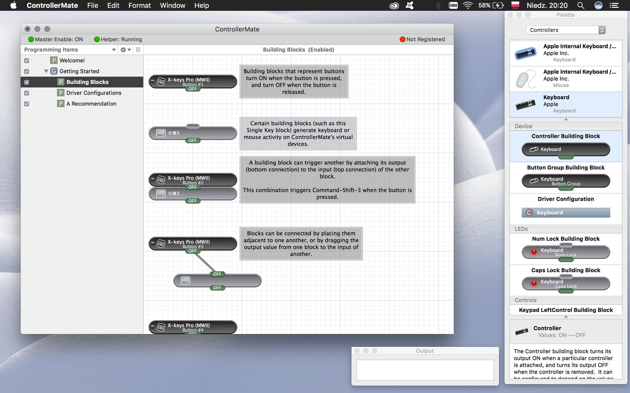
Task: Select the Apple Internal Keyboard mouse device
Action: coord(566,79)
